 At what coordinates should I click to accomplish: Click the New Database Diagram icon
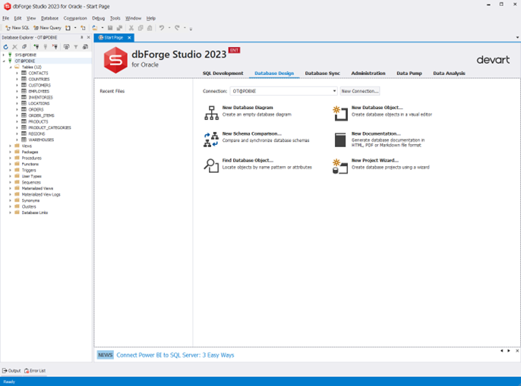[x=211, y=113]
